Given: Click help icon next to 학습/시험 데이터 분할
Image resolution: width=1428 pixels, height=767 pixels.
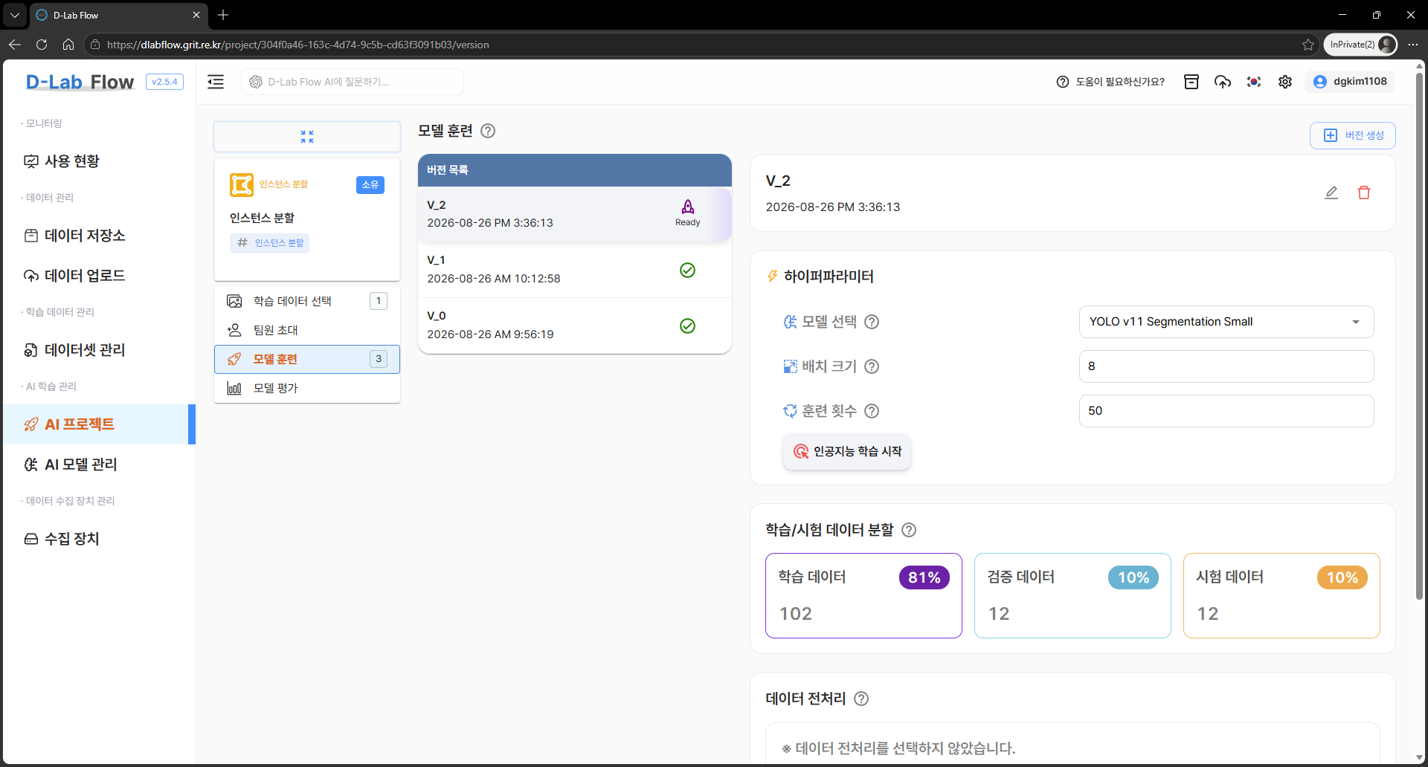Looking at the screenshot, I should [909, 530].
